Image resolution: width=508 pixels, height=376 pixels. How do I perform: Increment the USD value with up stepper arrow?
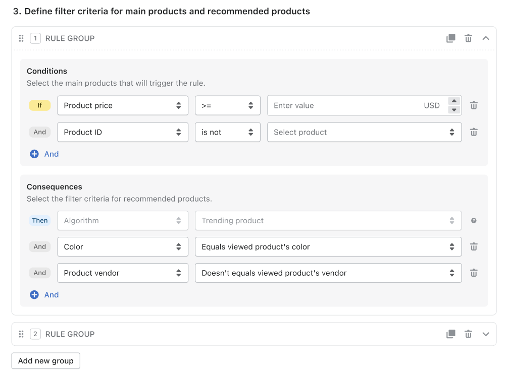tap(455, 101)
